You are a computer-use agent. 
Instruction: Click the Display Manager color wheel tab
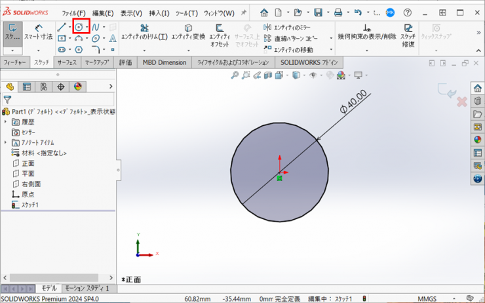coord(78,87)
